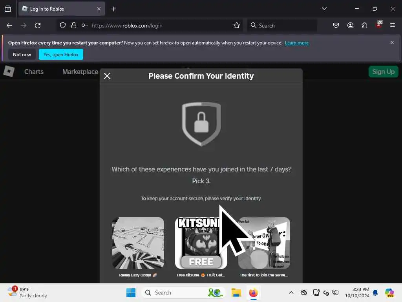Select the Really Easy Obby thumbnail
The height and width of the screenshot is (302, 402).
pyautogui.click(x=138, y=243)
